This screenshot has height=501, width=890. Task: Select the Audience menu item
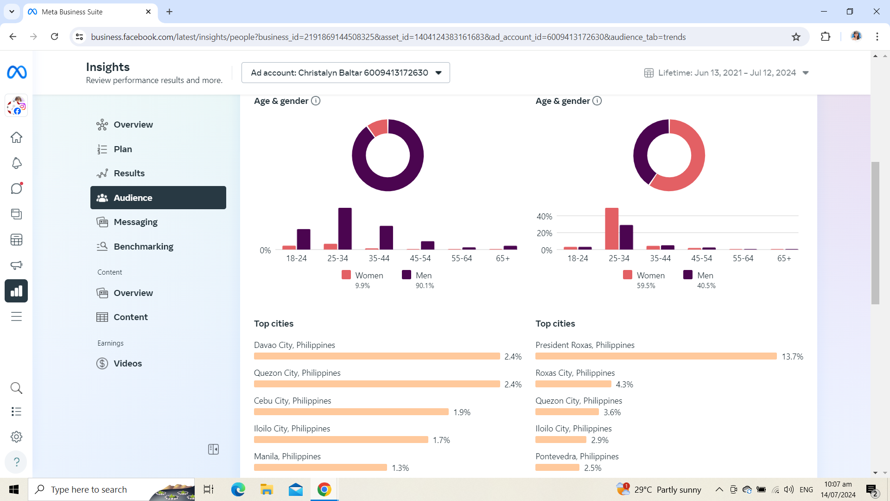[x=158, y=198]
